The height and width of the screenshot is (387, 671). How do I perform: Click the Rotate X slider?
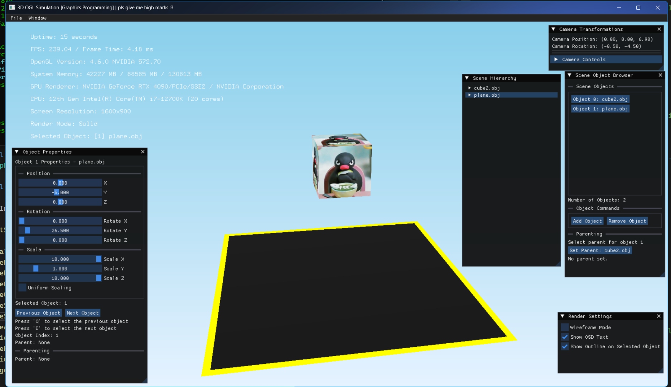point(60,221)
